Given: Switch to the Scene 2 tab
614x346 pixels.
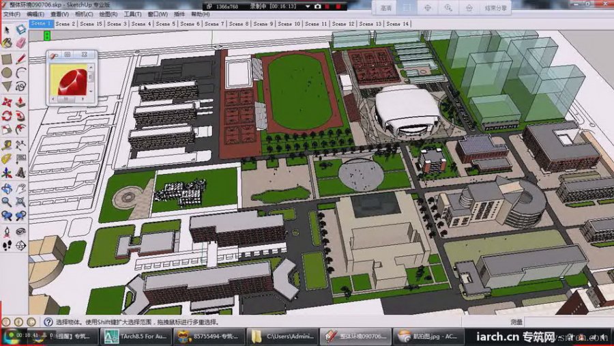Looking at the screenshot, I should (65, 24).
